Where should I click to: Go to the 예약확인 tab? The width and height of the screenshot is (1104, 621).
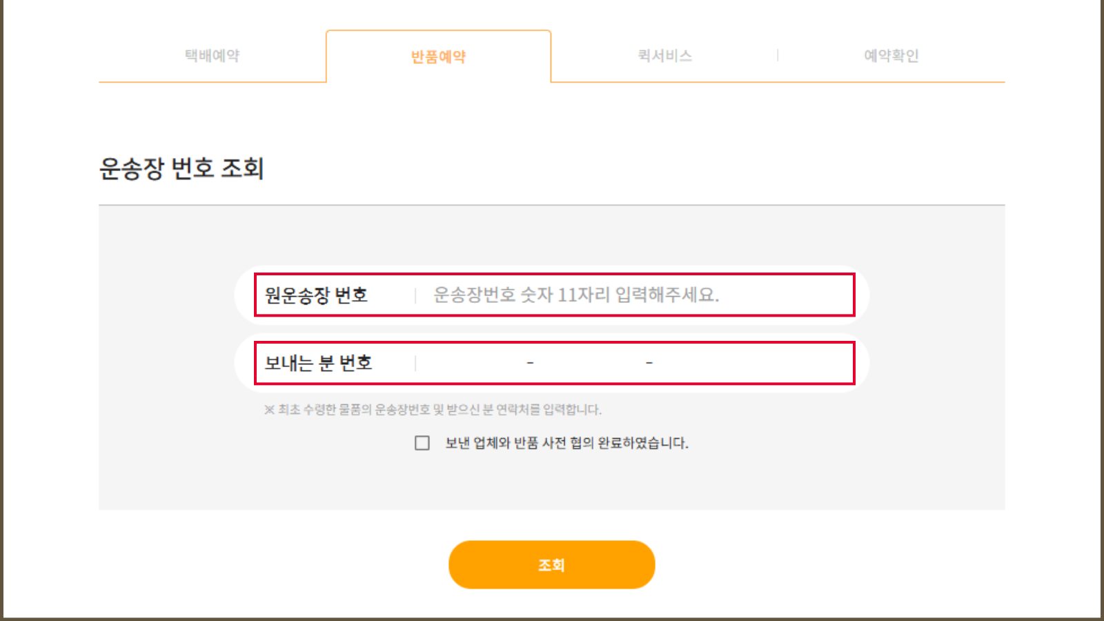click(893, 56)
